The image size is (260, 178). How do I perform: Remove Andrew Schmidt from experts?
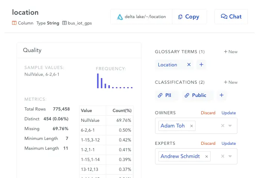click(207, 157)
